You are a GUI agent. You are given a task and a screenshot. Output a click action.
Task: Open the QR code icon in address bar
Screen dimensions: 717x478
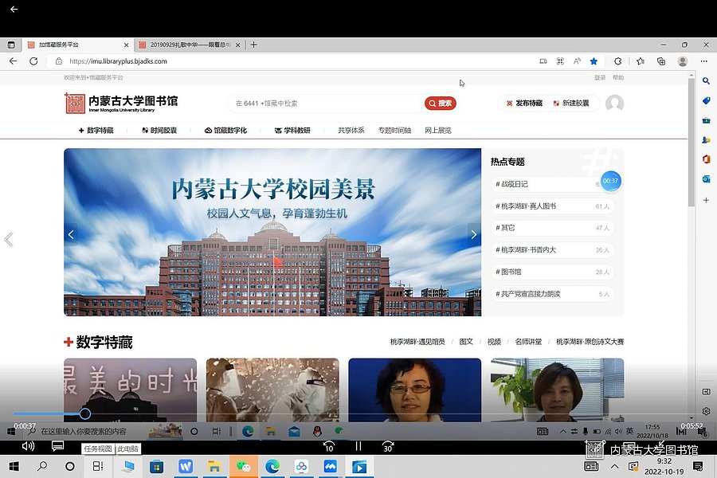(560, 61)
